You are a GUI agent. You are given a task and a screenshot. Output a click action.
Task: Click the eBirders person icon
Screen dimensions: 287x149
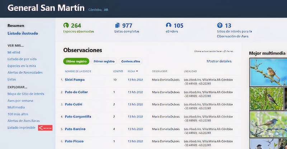(x=169, y=25)
